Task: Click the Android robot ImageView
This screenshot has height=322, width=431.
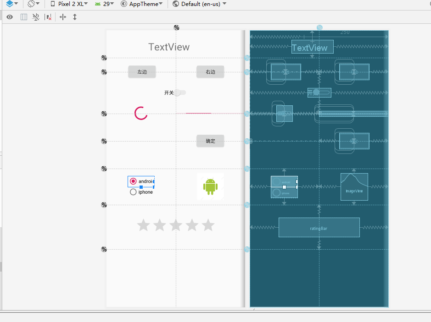Action: click(210, 186)
